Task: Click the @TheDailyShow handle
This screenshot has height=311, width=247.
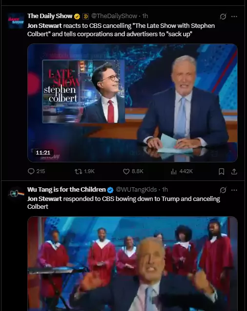Action: [x=114, y=16]
